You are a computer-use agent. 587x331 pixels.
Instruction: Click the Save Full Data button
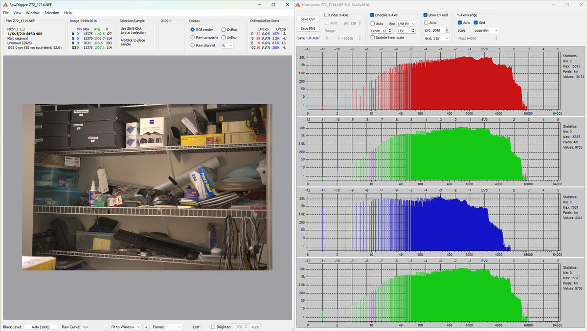[308, 38]
